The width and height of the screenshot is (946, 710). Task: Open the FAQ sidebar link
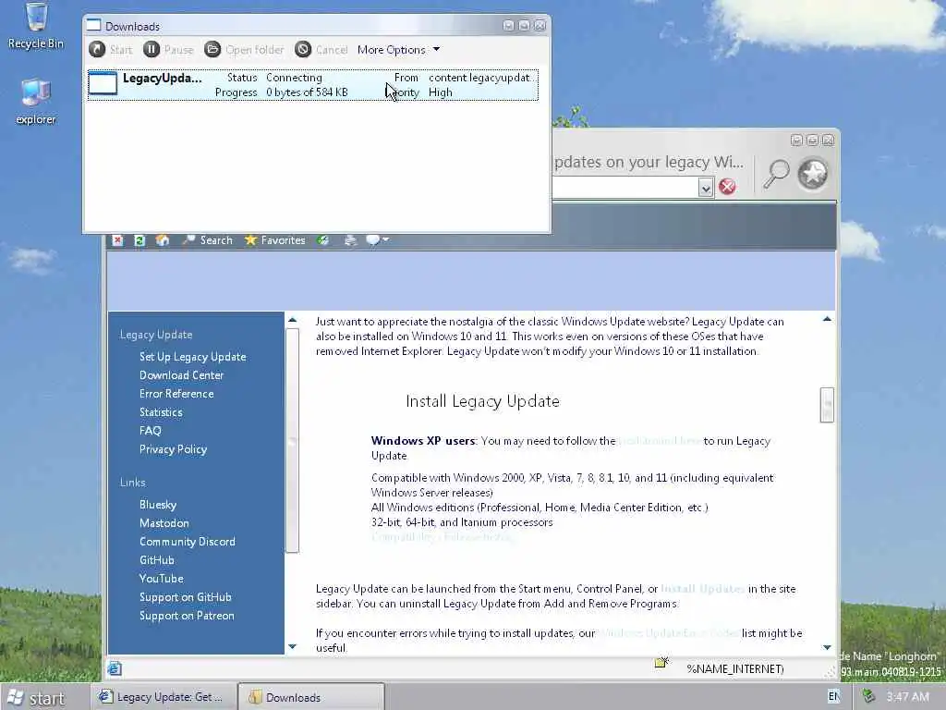point(151,431)
